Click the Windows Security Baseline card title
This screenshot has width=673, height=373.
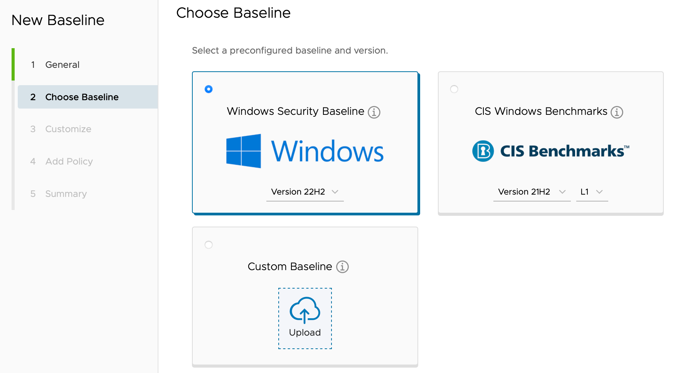(x=295, y=111)
